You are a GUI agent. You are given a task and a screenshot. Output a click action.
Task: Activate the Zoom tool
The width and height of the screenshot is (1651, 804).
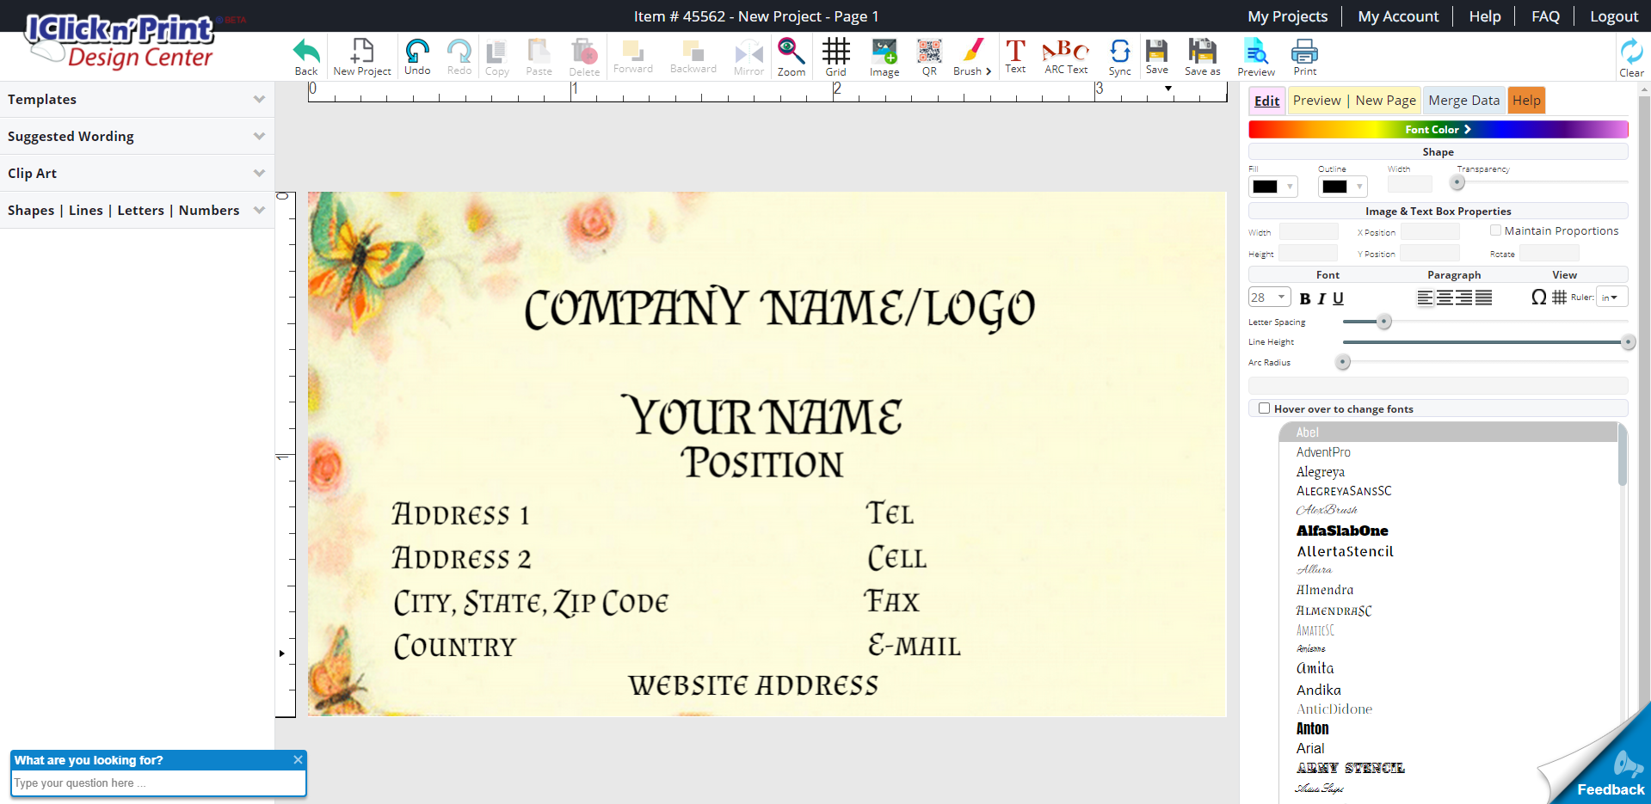(x=791, y=56)
